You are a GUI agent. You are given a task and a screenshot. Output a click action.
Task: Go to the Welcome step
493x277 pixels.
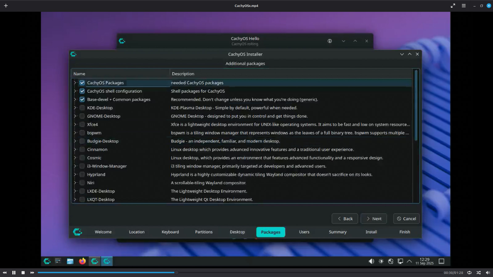pyautogui.click(x=103, y=232)
